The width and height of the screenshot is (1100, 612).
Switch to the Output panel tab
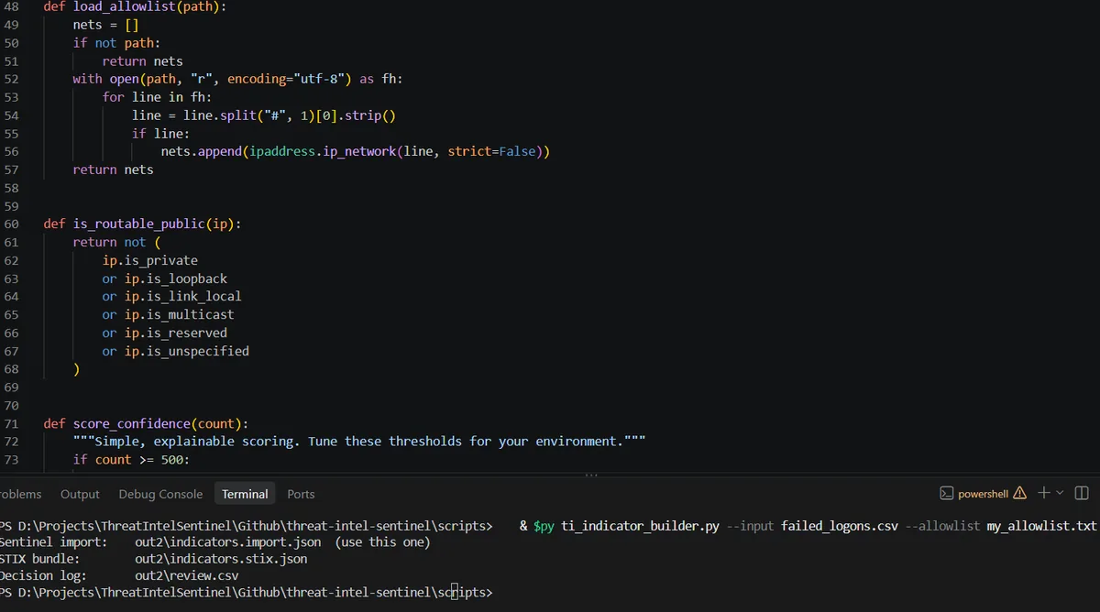80,494
